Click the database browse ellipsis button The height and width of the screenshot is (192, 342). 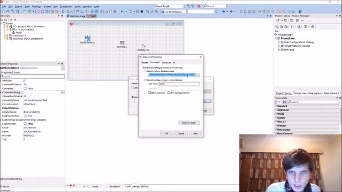(x=198, y=75)
